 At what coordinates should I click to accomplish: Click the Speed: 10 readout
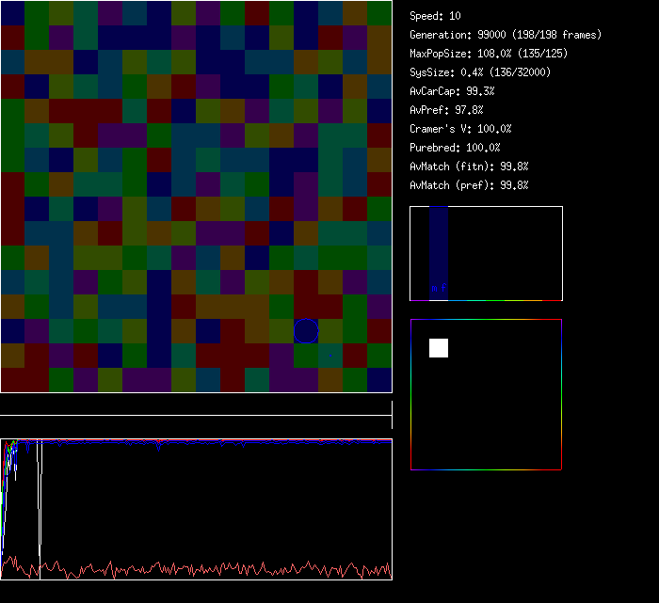(x=435, y=16)
